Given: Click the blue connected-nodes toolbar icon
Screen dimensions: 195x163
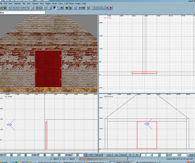Looking at the screenshot, I should (80, 8).
